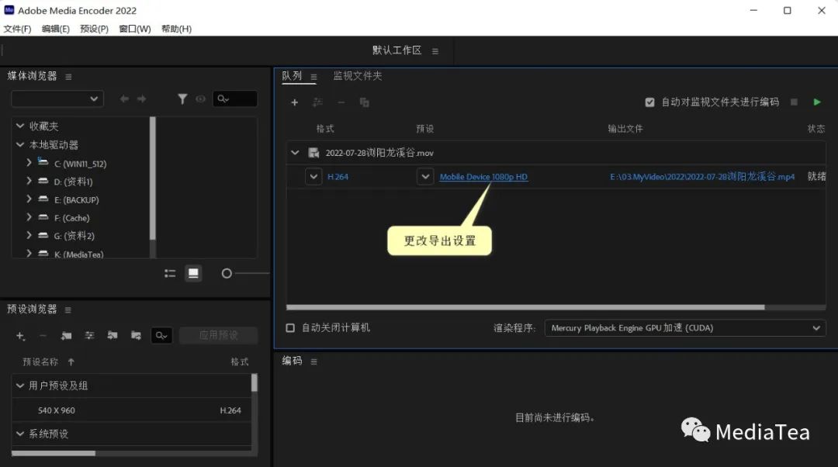Expand the E: (BACKUP) drive
838x467 pixels.
pyautogui.click(x=29, y=199)
